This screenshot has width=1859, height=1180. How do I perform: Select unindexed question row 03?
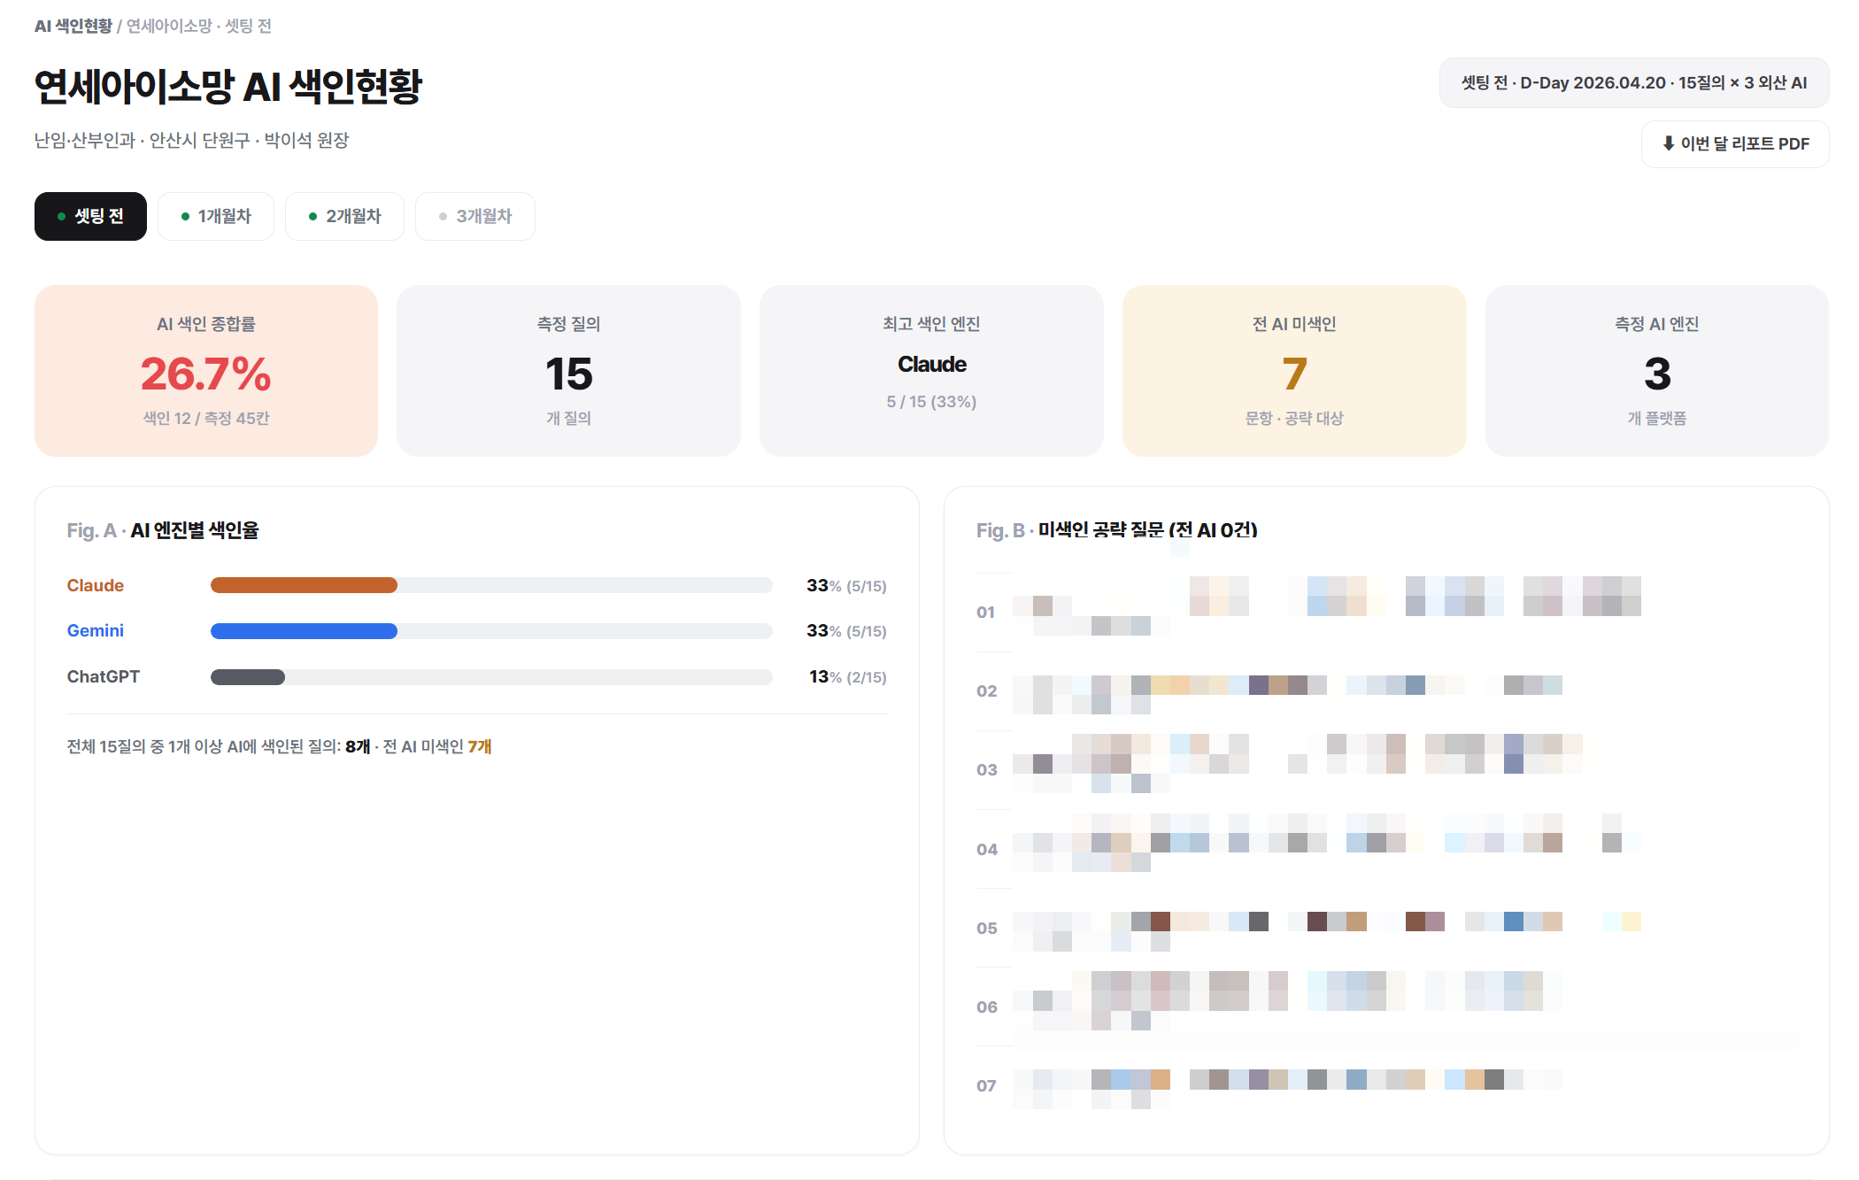(1388, 769)
